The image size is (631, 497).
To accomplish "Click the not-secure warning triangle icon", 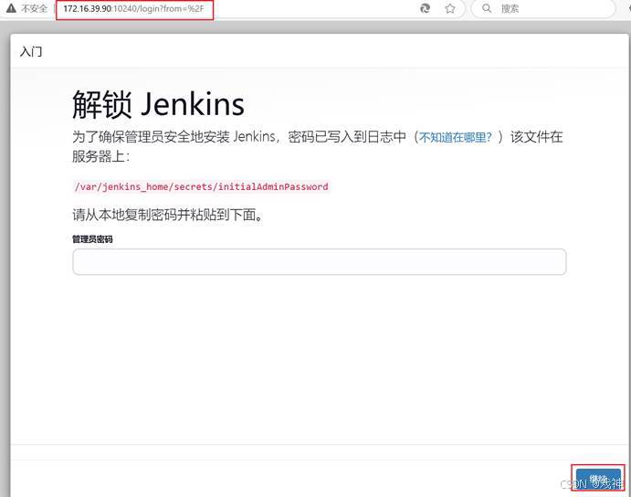I will [11, 8].
